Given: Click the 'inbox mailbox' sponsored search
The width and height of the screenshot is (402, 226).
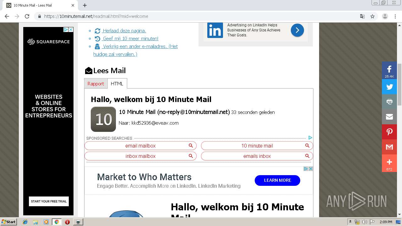Looking at the screenshot, I should [140, 156].
